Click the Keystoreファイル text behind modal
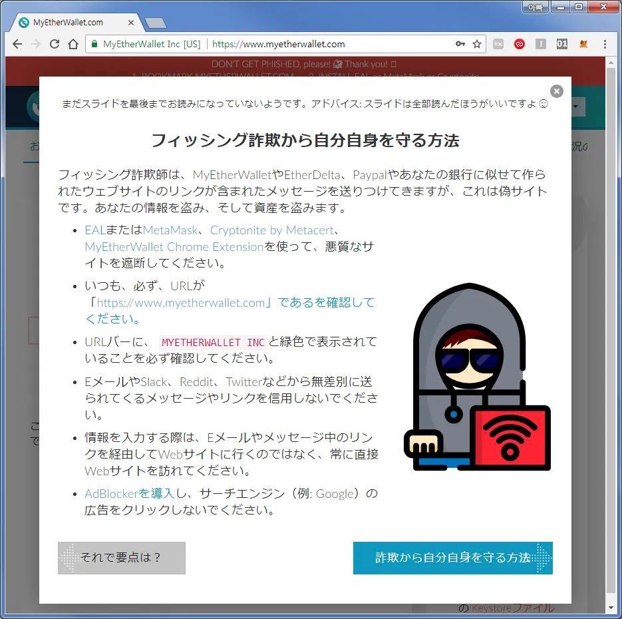This screenshot has width=622, height=619. click(x=512, y=608)
